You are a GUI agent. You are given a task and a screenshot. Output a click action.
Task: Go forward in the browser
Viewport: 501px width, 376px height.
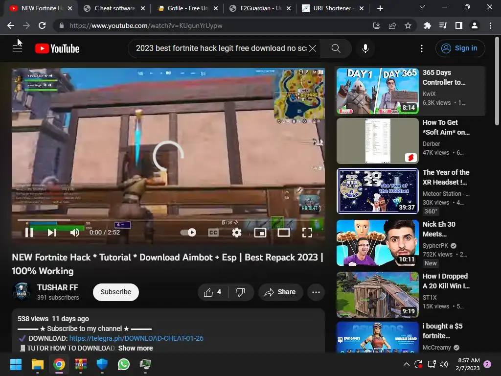(x=26, y=25)
